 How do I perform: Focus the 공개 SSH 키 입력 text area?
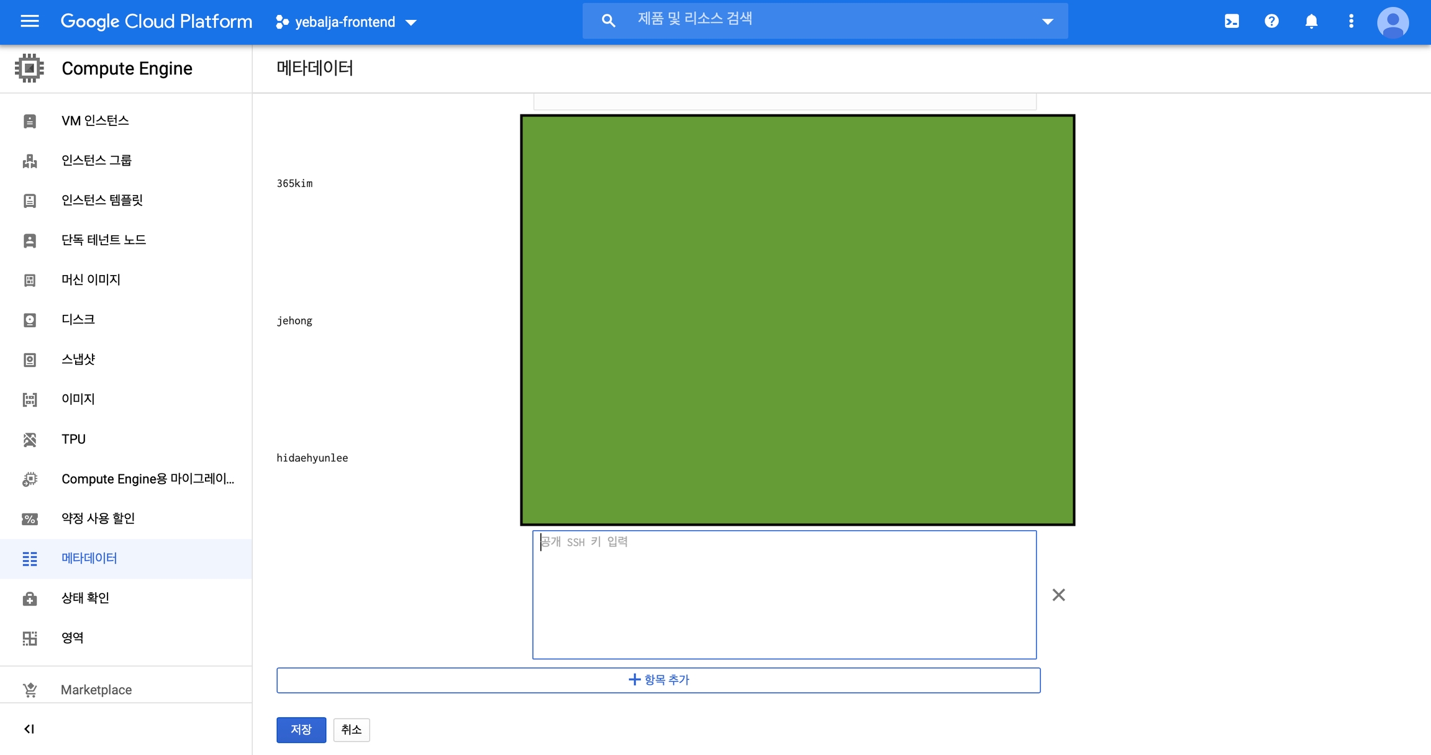784,594
